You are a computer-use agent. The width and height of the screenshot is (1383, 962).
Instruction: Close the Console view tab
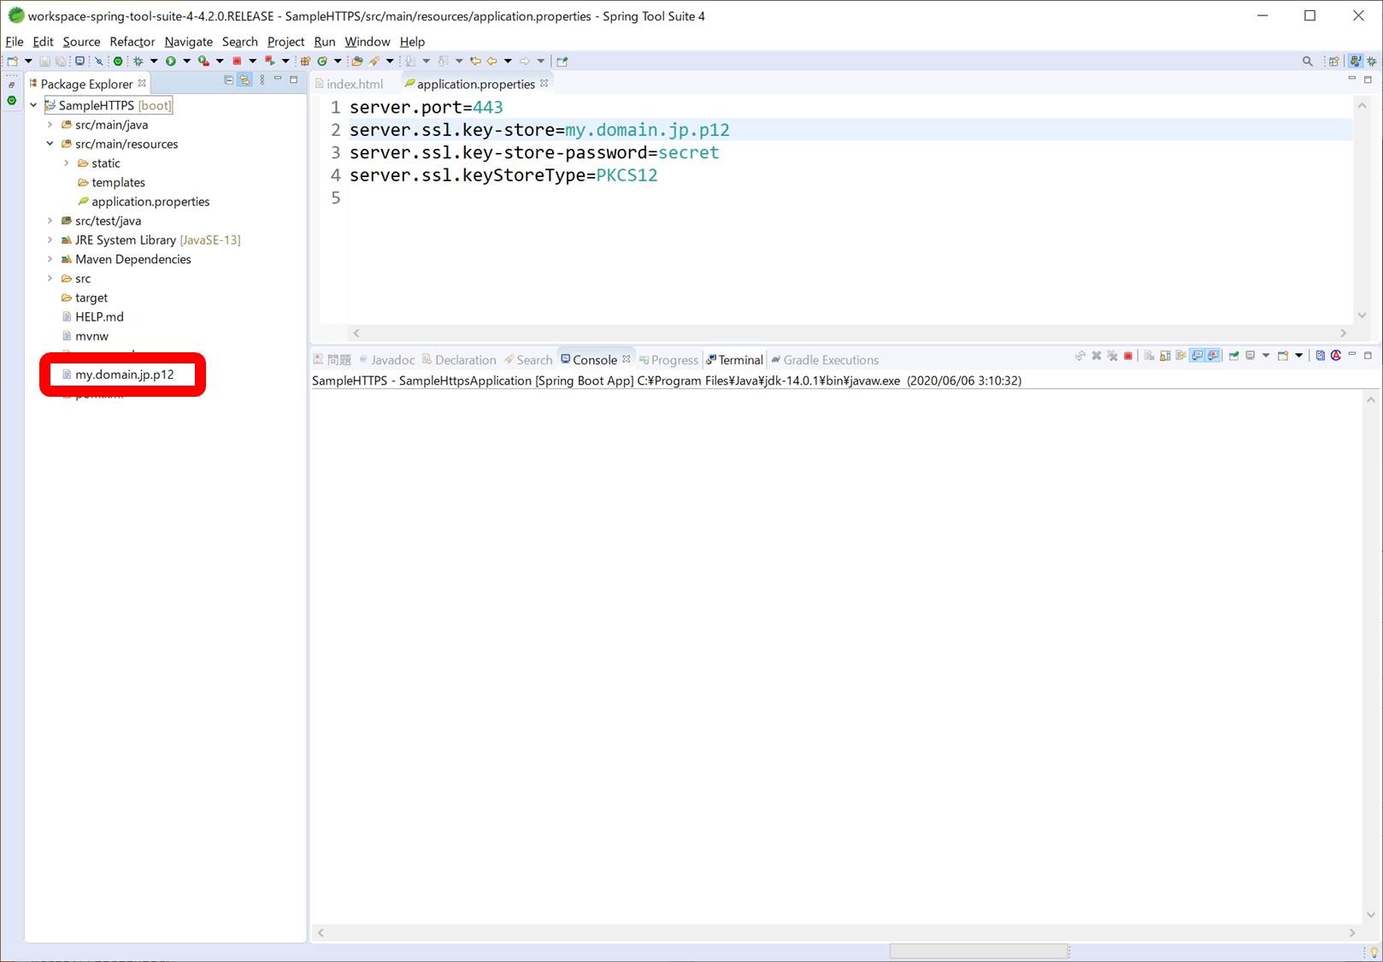point(626,359)
